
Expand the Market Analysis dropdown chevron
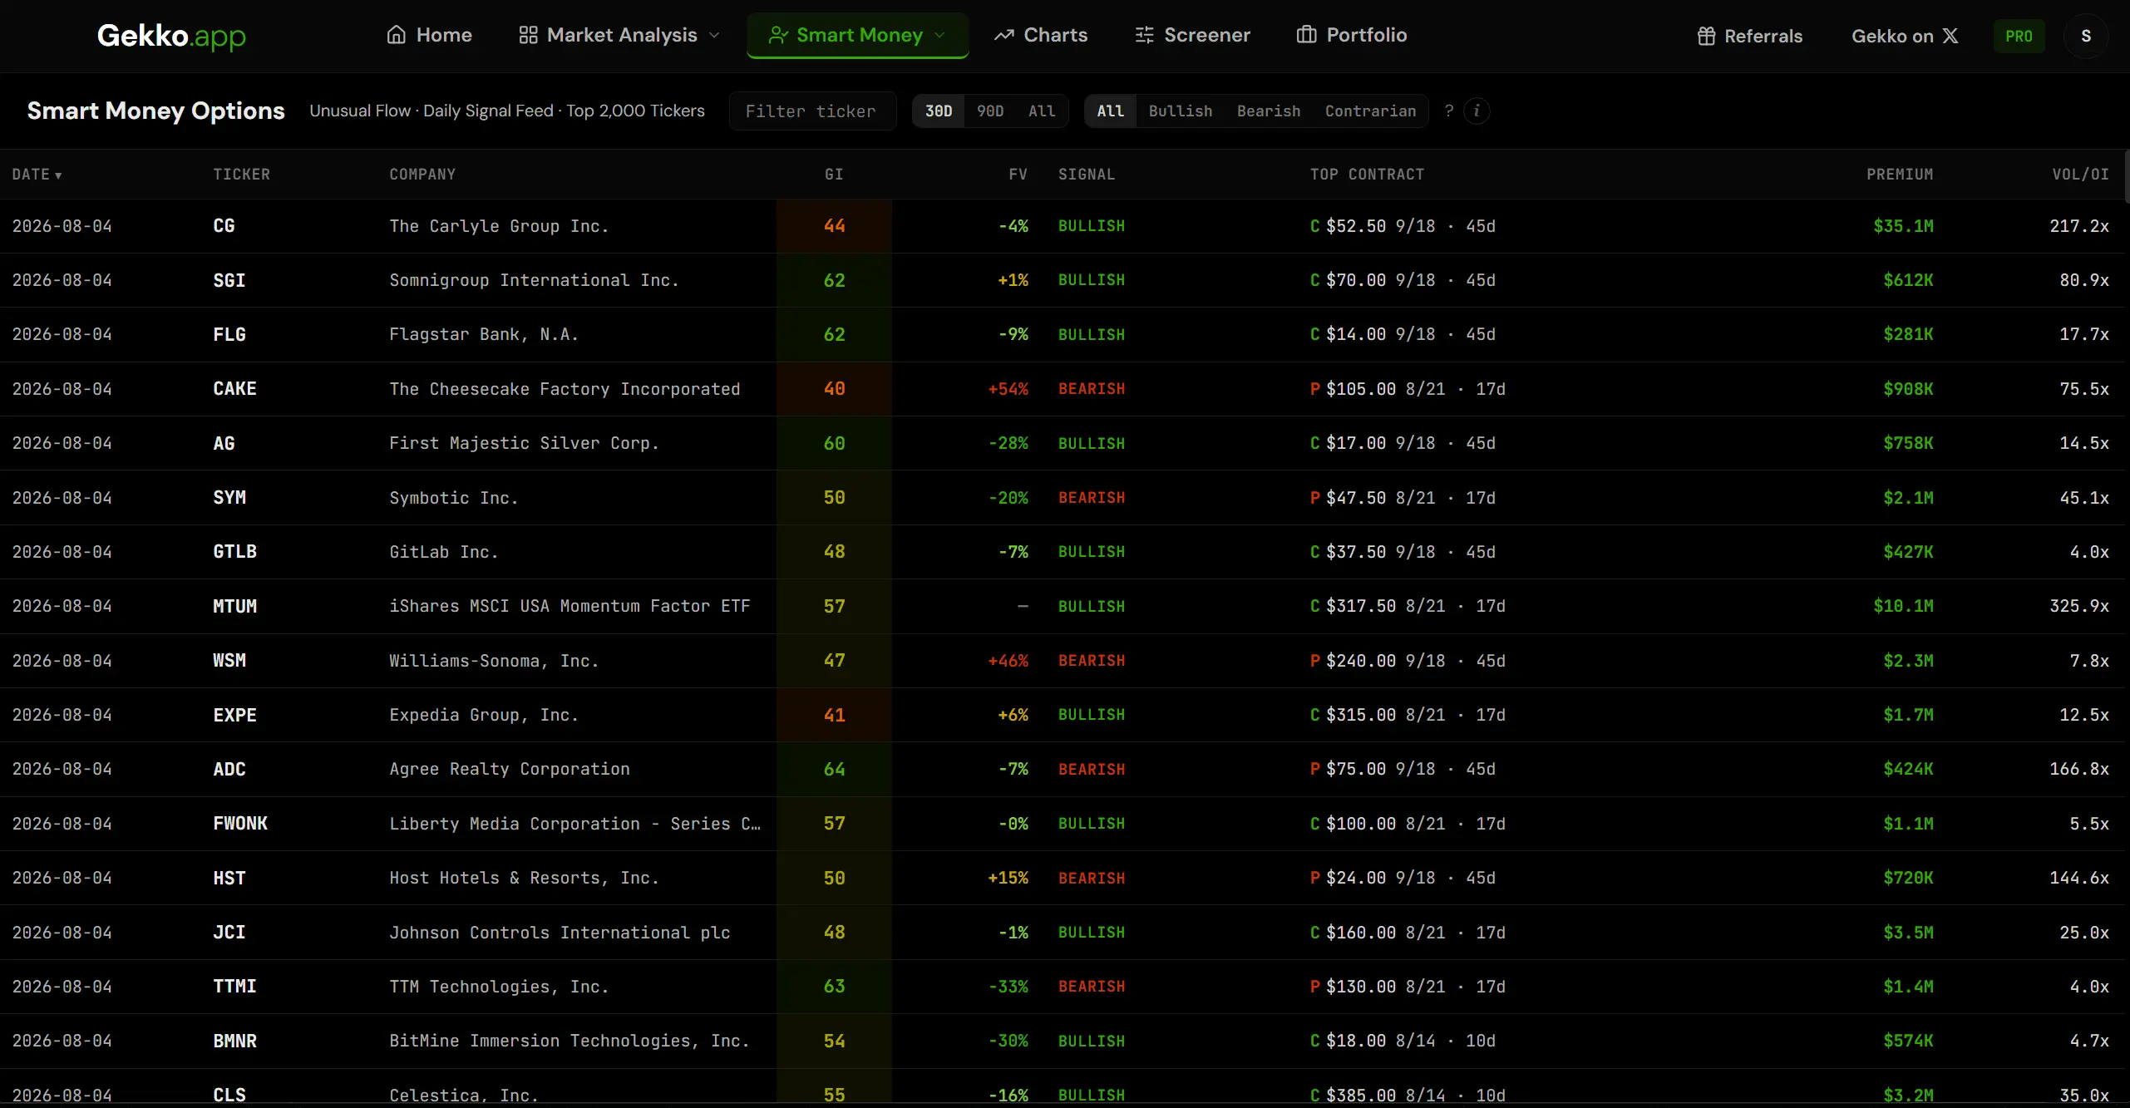click(714, 35)
